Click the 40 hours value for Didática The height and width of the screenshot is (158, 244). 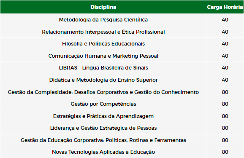point(225,80)
